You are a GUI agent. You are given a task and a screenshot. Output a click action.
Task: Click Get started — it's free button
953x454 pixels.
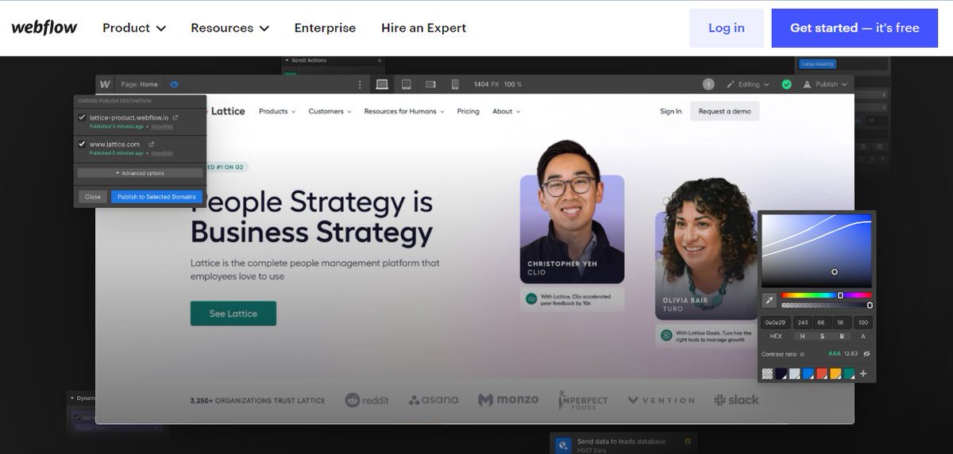coord(855,28)
